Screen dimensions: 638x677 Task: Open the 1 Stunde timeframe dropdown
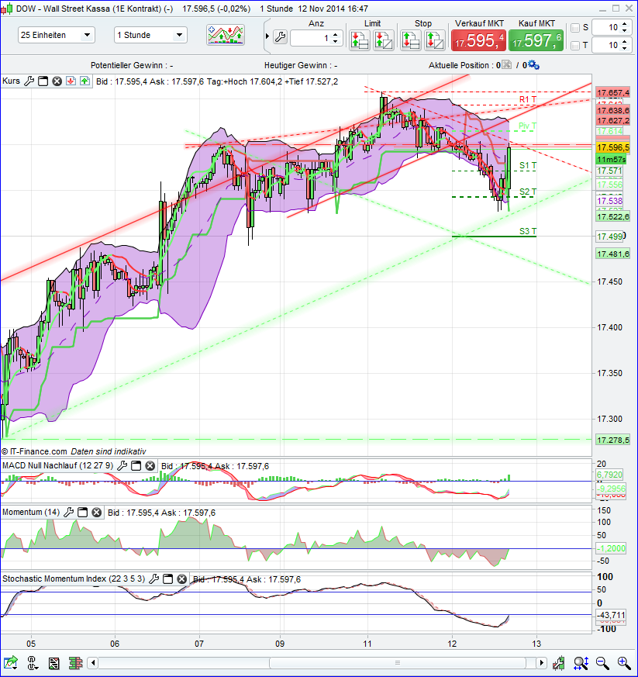coord(179,35)
